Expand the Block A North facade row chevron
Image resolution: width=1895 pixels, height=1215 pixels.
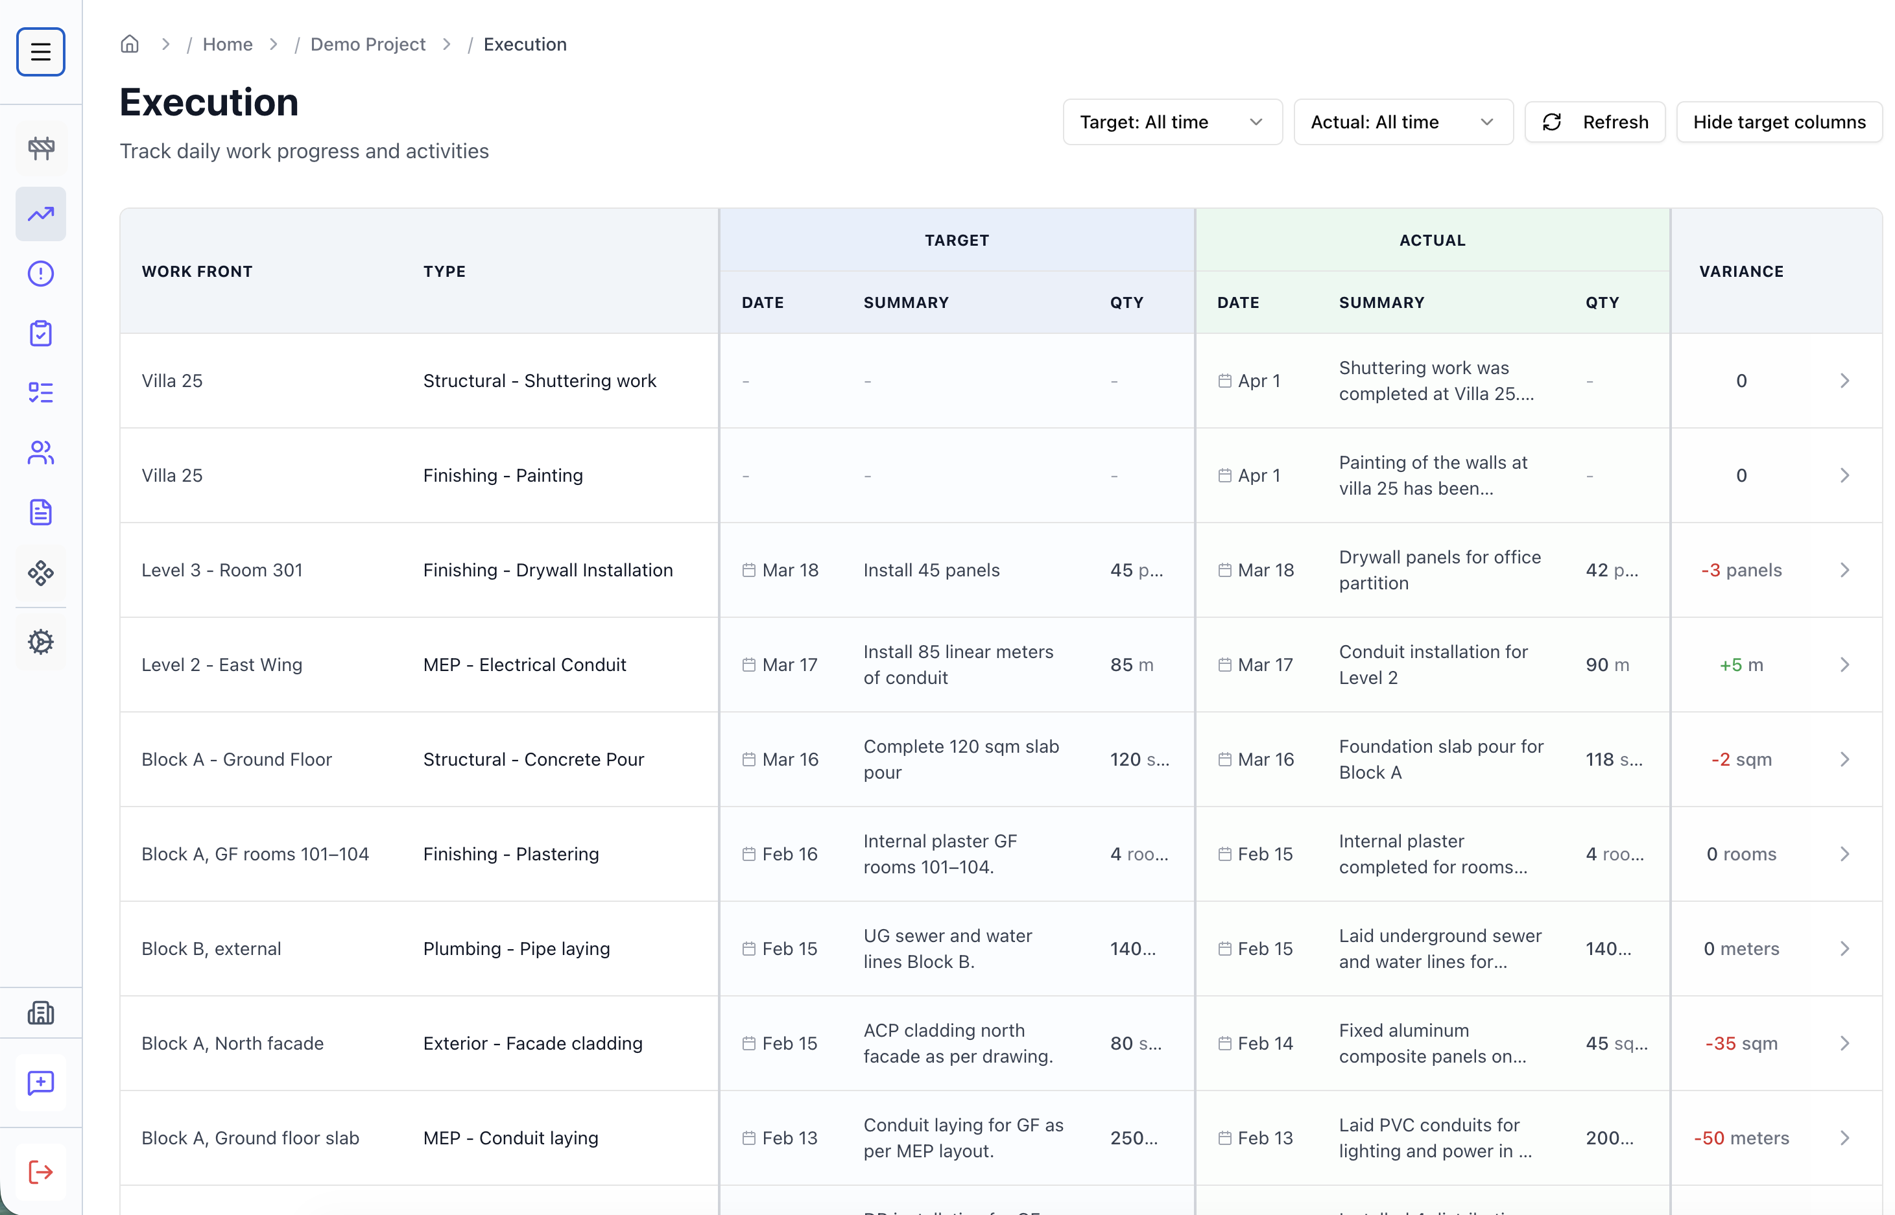1844,1043
